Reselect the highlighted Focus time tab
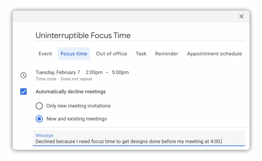Screen dimensions: 262x161 [74, 54]
